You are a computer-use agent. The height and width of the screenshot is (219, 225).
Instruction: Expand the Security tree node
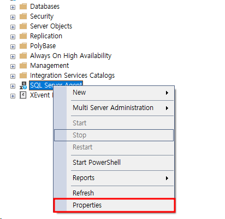(13, 17)
